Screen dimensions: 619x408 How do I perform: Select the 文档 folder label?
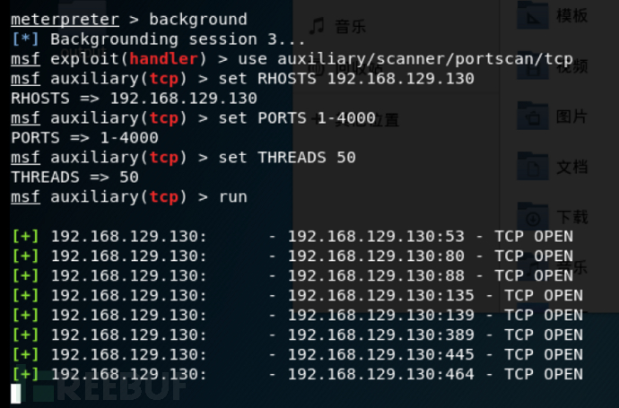[x=572, y=167]
